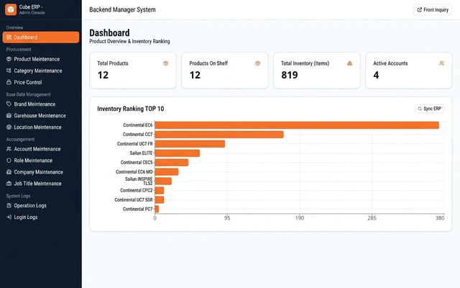
Task: Select Price Control in sidebar
Action: click(41, 82)
